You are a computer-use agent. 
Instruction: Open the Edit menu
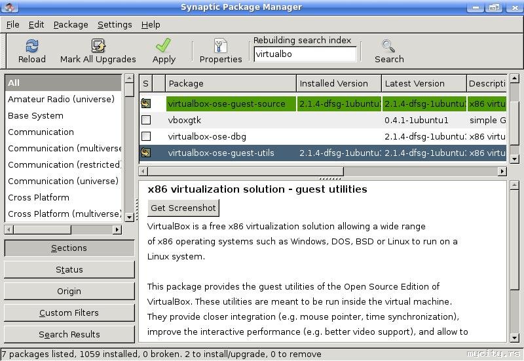(36, 24)
